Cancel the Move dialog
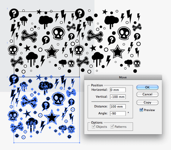The image size is (171, 150). (147, 94)
